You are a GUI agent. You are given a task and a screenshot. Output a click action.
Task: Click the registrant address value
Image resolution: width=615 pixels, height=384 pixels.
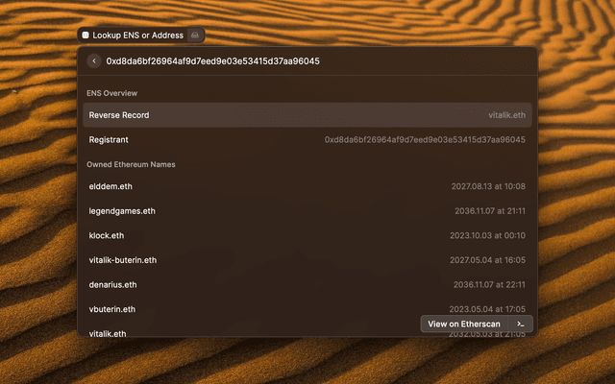425,139
